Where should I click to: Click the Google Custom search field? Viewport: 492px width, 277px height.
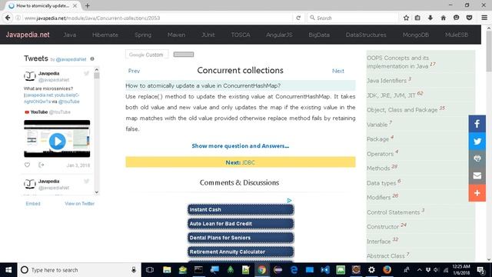pos(147,55)
